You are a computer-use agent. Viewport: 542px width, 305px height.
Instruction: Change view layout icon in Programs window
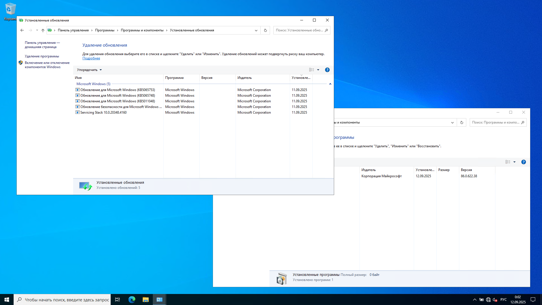508,162
